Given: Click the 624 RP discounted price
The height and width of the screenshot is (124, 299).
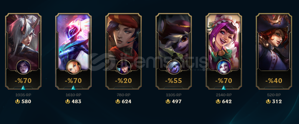Looking at the screenshot, I should (x=127, y=102).
